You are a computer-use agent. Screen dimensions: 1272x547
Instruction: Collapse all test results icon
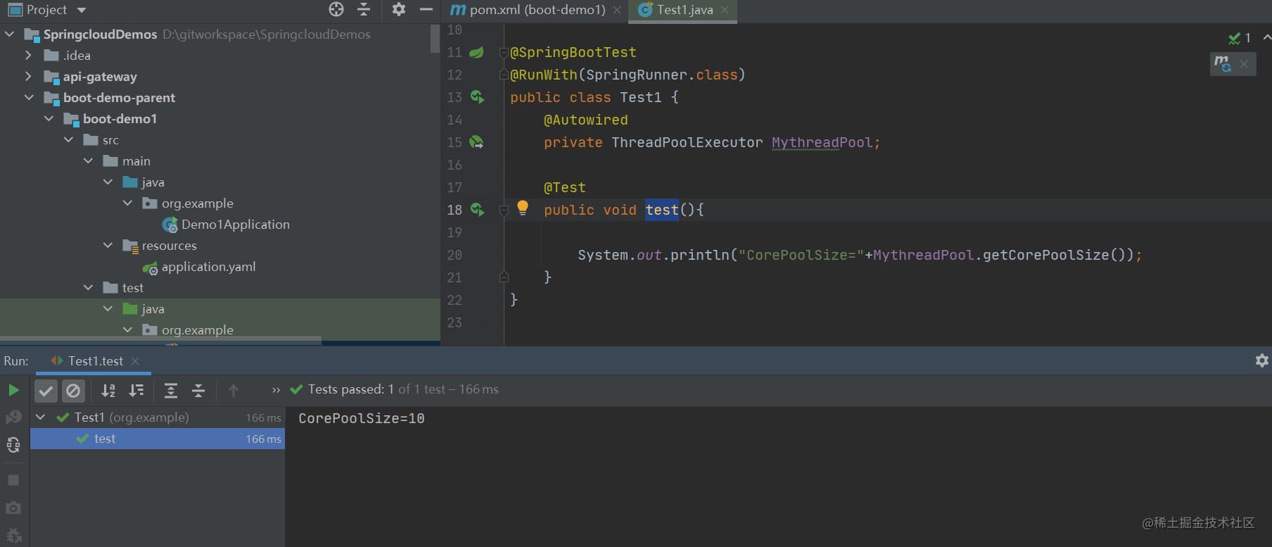click(x=198, y=390)
